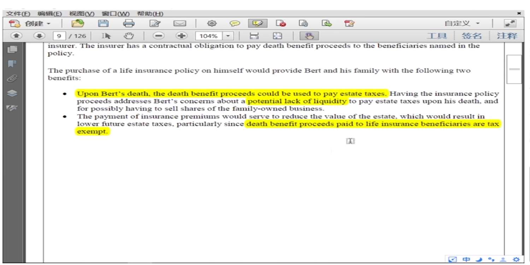Screen dimensions: 530x265
Task: Click highlighted text 'potential lack of liquidity'
Action: (297, 101)
